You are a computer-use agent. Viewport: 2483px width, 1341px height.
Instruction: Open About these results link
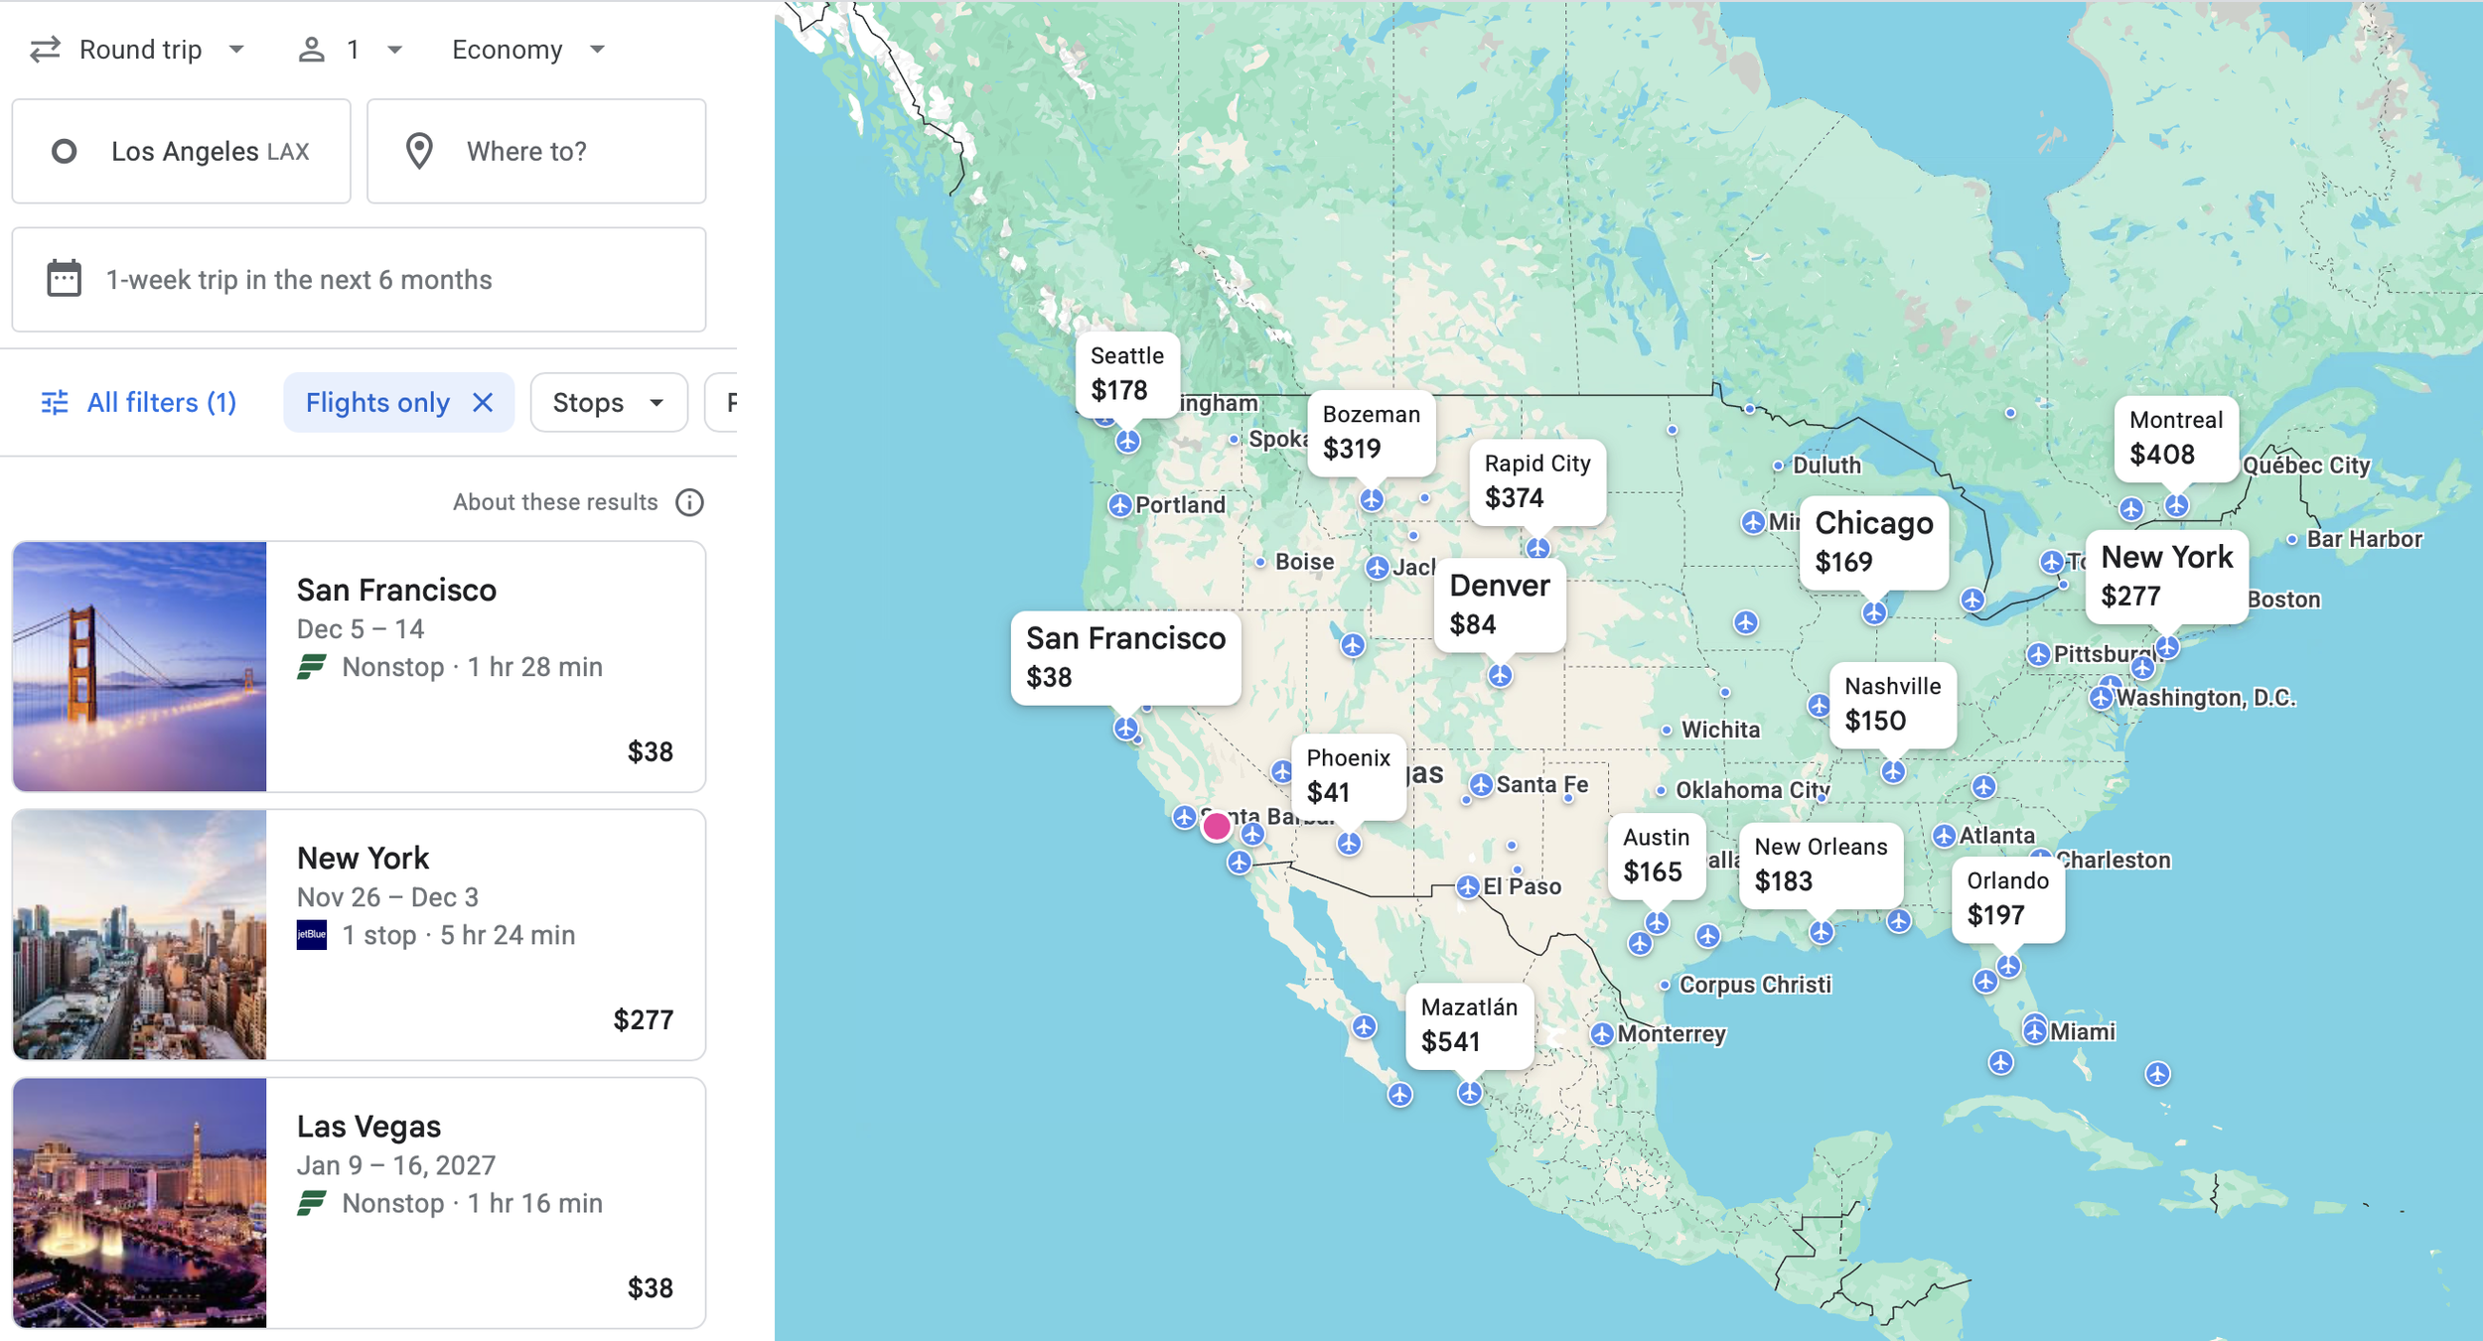pos(555,502)
